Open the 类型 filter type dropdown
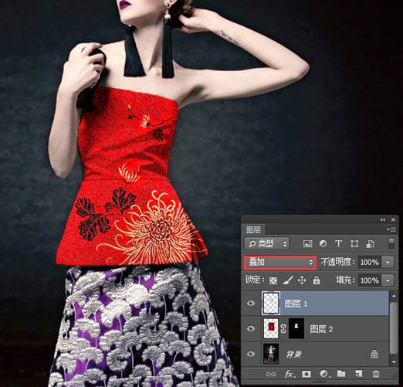403x387 pixels. (267, 243)
